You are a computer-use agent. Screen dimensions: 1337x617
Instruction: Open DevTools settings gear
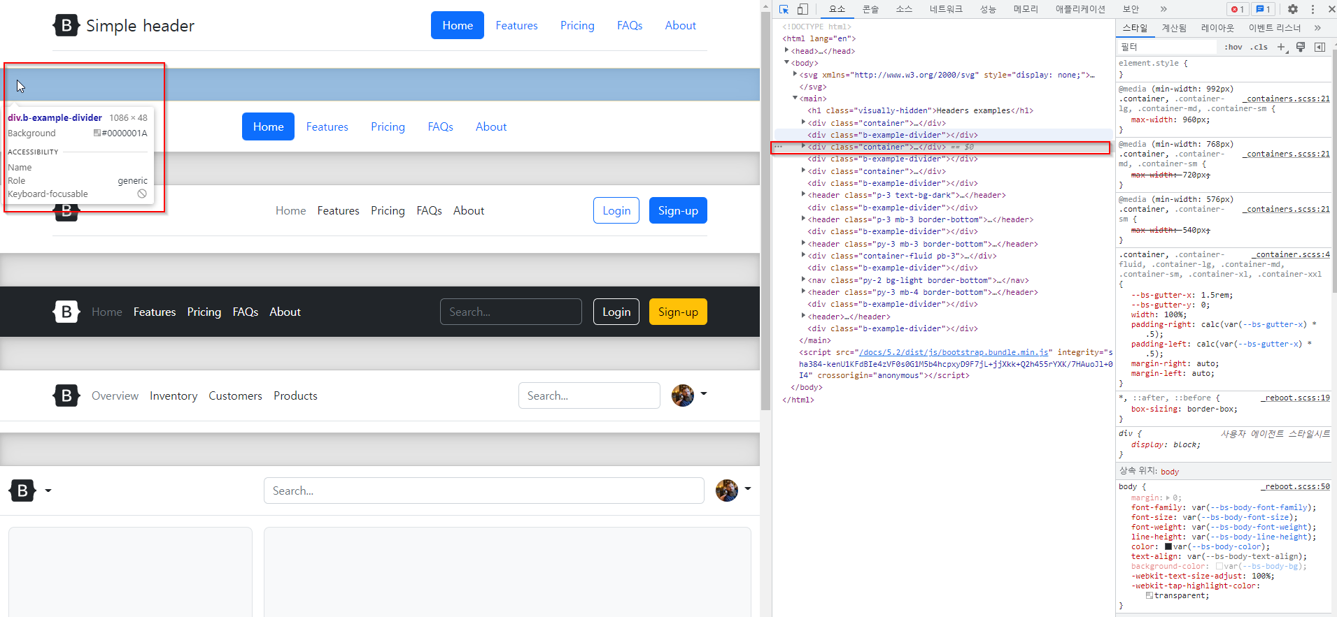[x=1293, y=9]
